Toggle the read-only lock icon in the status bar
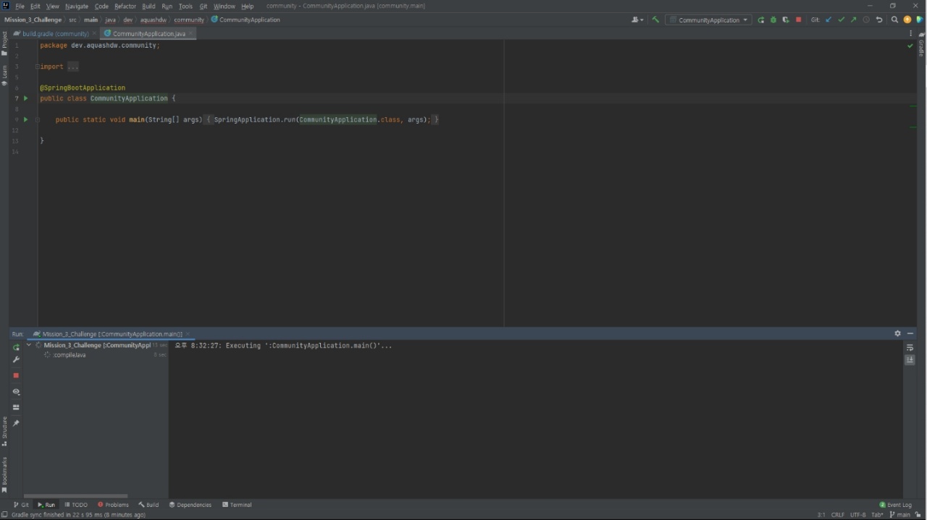 tap(918, 515)
